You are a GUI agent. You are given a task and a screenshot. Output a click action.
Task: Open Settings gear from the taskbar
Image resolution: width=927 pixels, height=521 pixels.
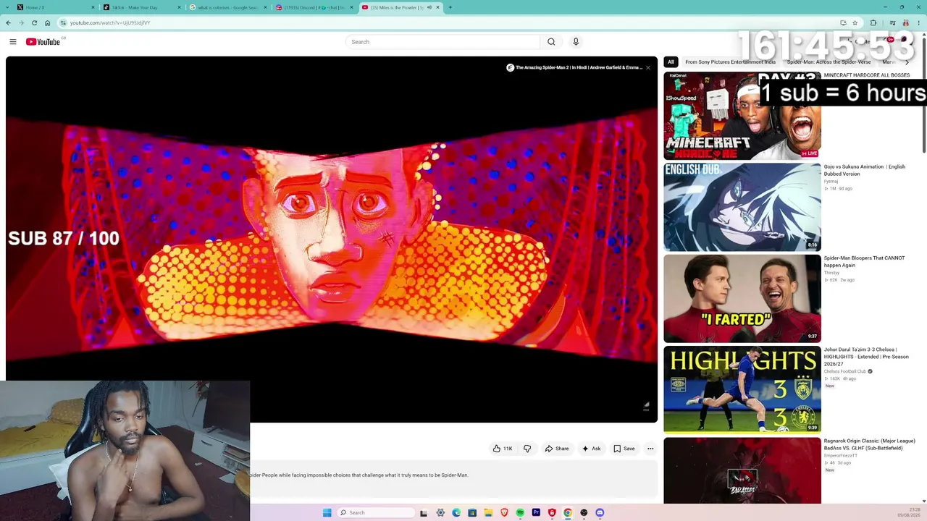[440, 512]
